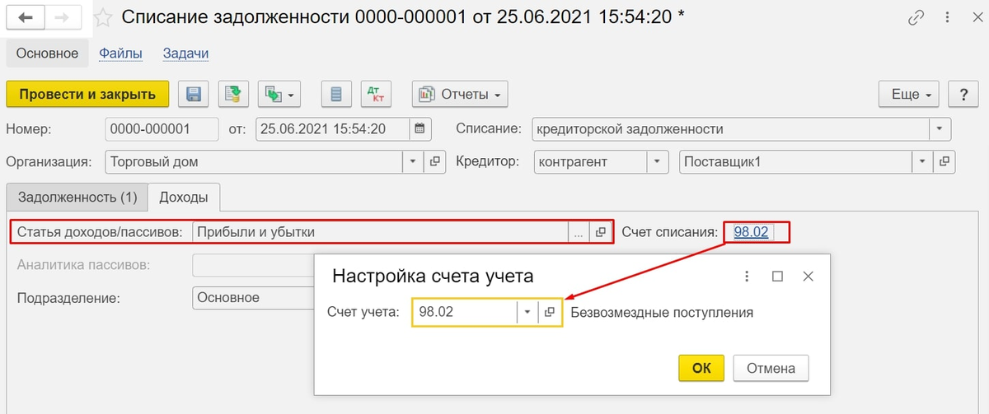Viewport: 989px width, 414px height.
Task: Expand the Организация dropdown arrow
Action: 415,161
